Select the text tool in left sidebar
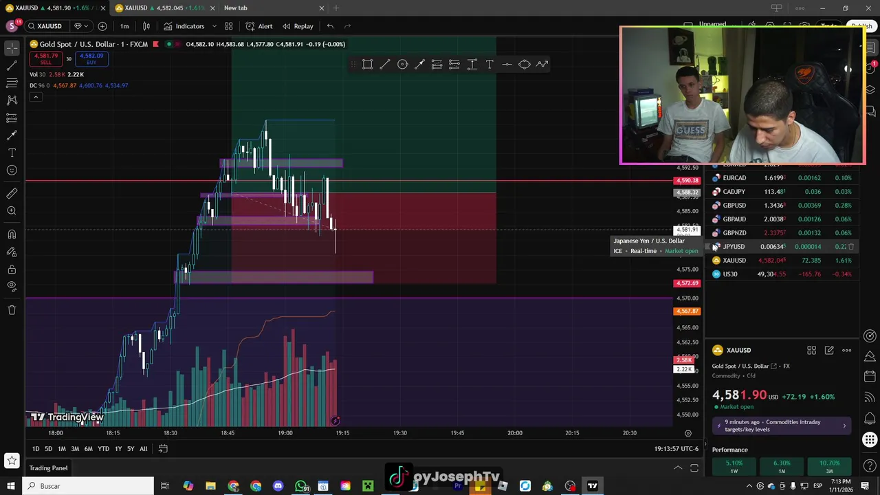 coord(12,153)
